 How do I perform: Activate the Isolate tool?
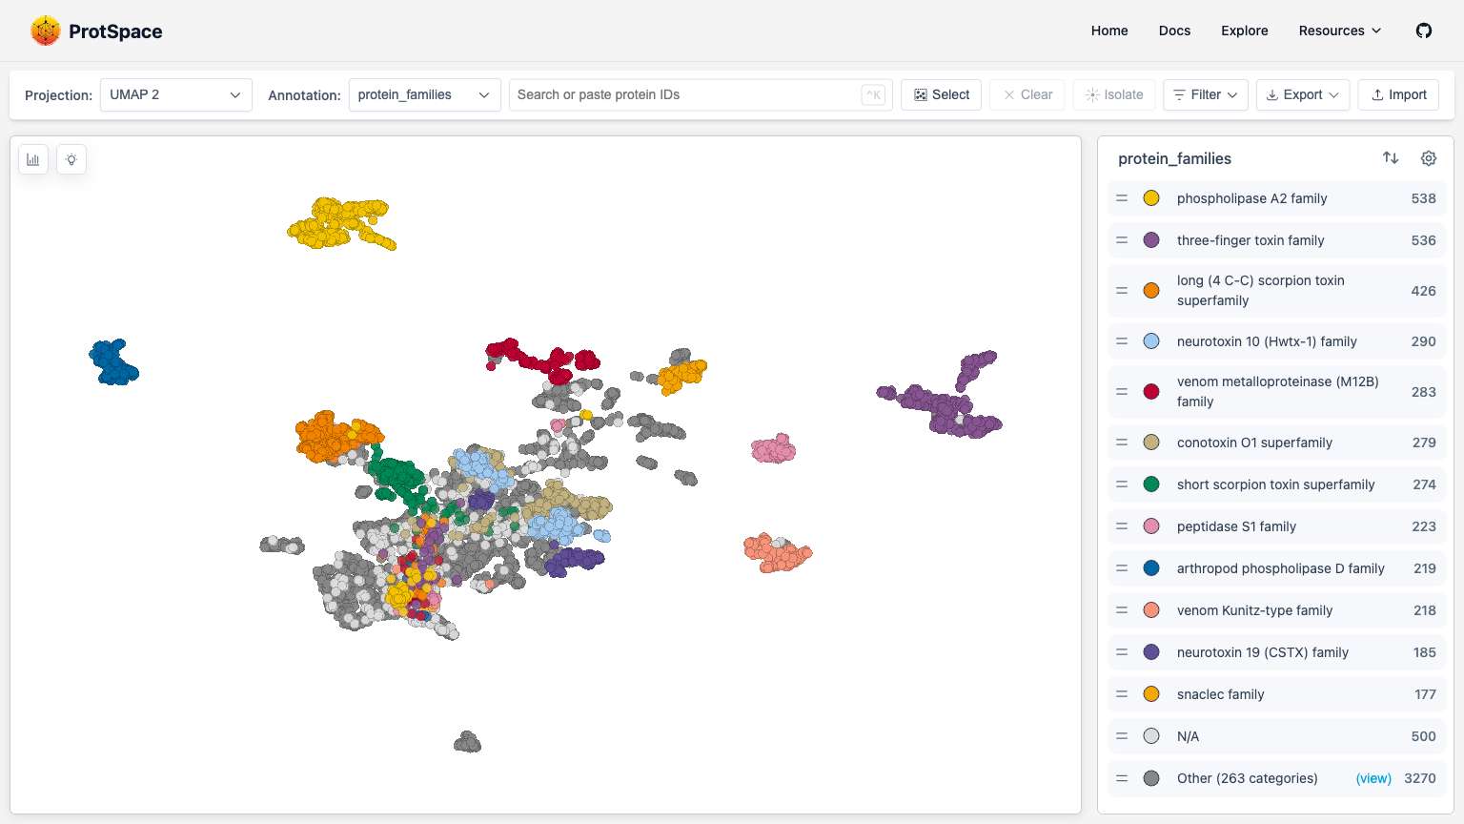(x=1113, y=94)
